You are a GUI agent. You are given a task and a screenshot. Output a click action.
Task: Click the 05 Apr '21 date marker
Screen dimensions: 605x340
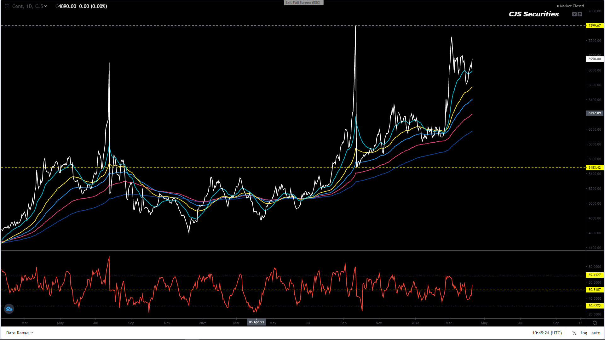256,322
